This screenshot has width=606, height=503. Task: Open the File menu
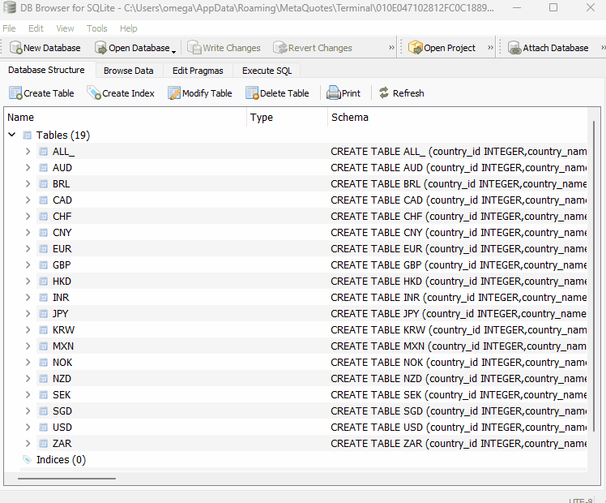coord(9,28)
